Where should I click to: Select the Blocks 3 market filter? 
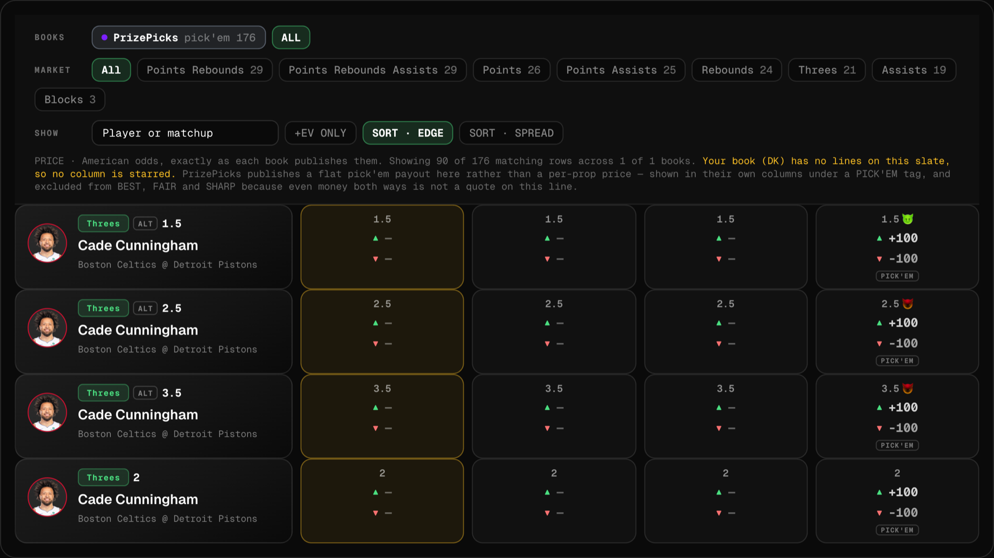70,99
